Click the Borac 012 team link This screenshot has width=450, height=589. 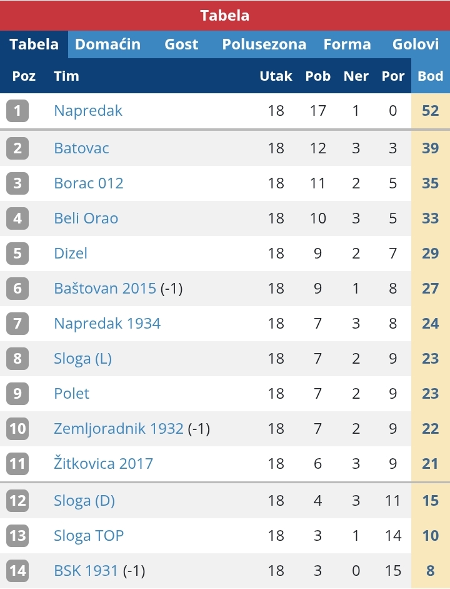89,183
